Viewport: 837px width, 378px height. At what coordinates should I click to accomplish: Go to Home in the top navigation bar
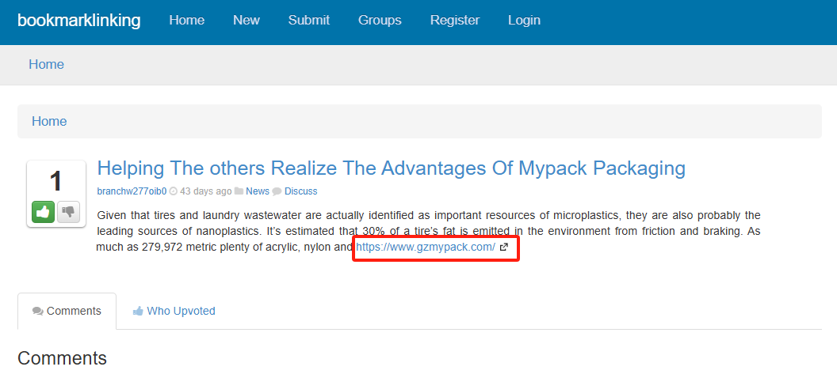pyautogui.click(x=187, y=21)
